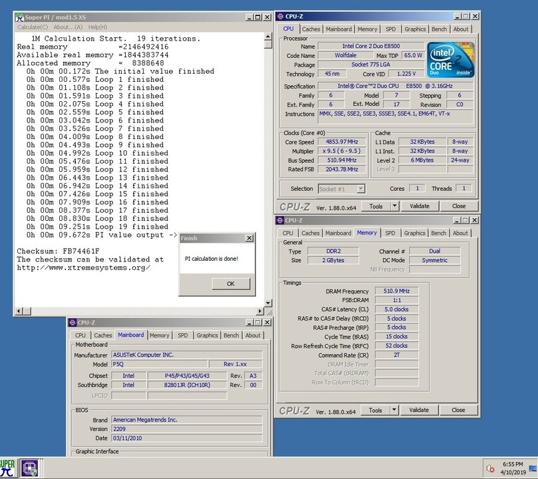
Task: Click the Manufacturer field 'ASUSTeK Computer INC.'
Action: (x=187, y=355)
